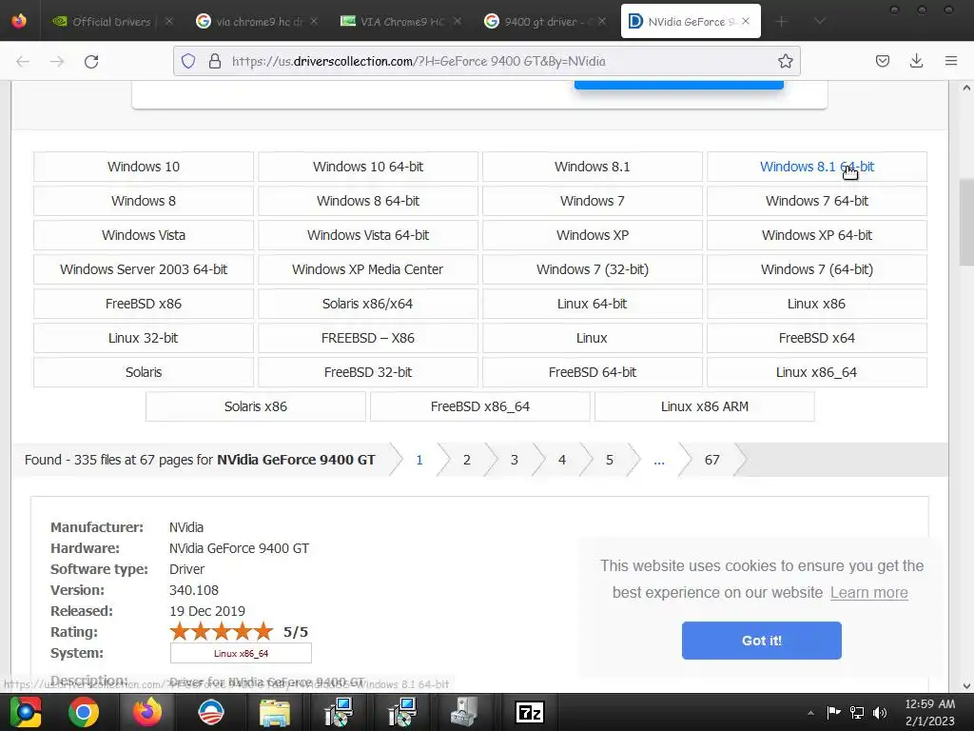
Task: Filter by Windows 10
Action: tap(144, 167)
